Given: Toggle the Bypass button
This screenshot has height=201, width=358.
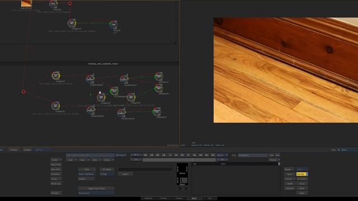Looking at the screenshot, I should coord(290,169).
